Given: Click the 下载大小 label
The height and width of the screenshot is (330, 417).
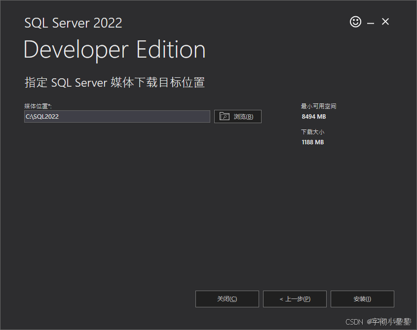Looking at the screenshot, I should click(x=313, y=132).
